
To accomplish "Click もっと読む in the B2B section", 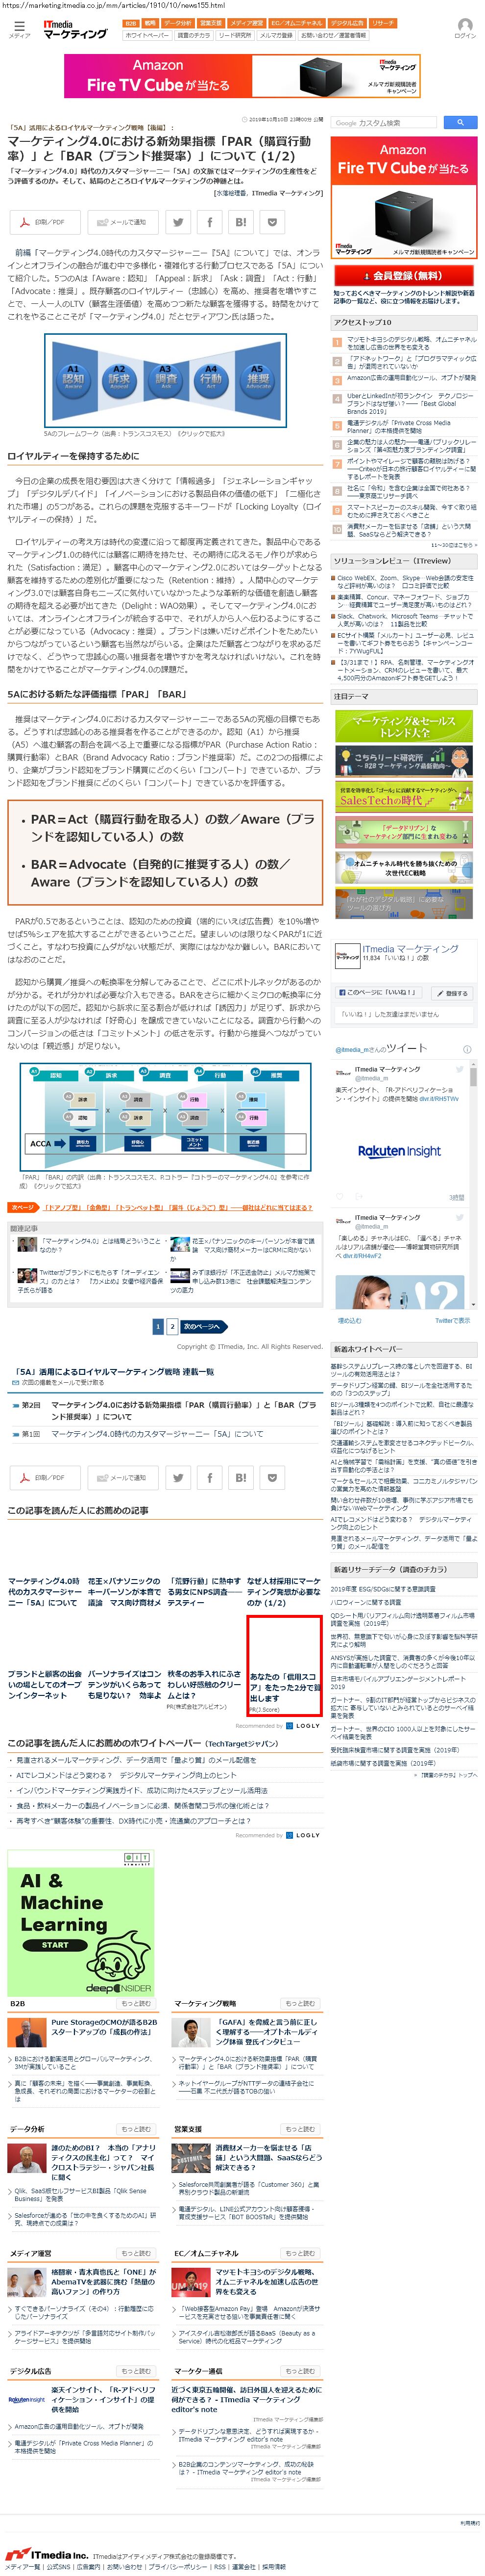I will 136,2003.
